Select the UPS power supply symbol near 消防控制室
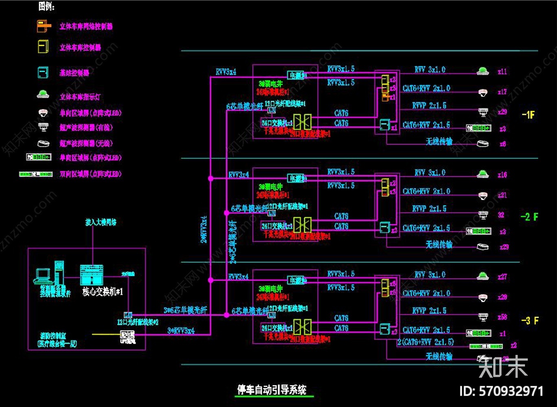 point(128,335)
